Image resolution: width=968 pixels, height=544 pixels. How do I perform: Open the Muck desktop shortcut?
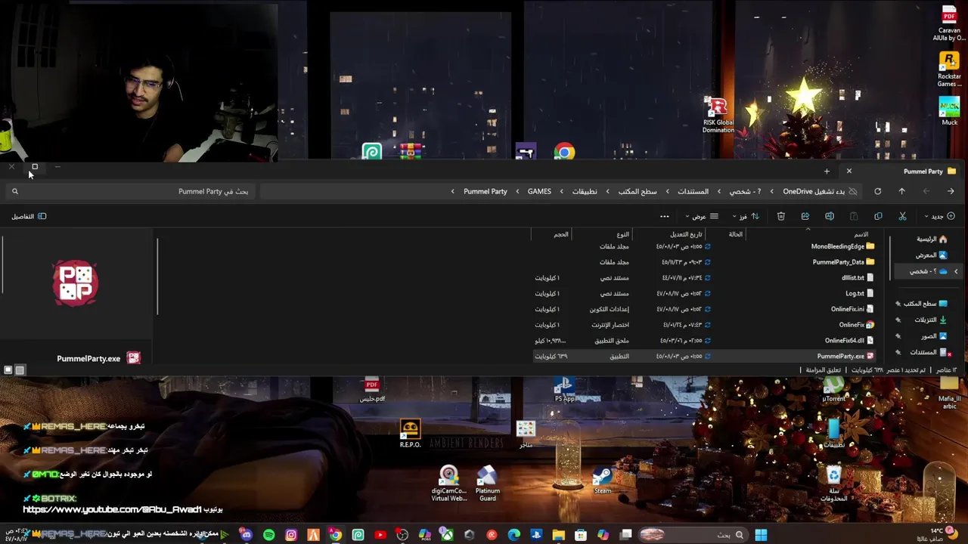pyautogui.click(x=949, y=110)
